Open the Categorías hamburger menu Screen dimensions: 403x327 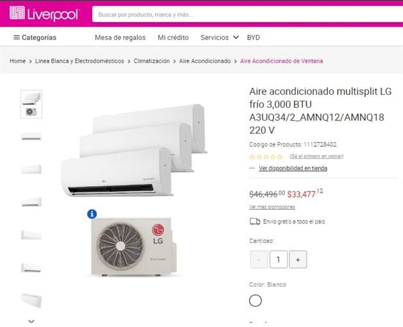click(35, 37)
